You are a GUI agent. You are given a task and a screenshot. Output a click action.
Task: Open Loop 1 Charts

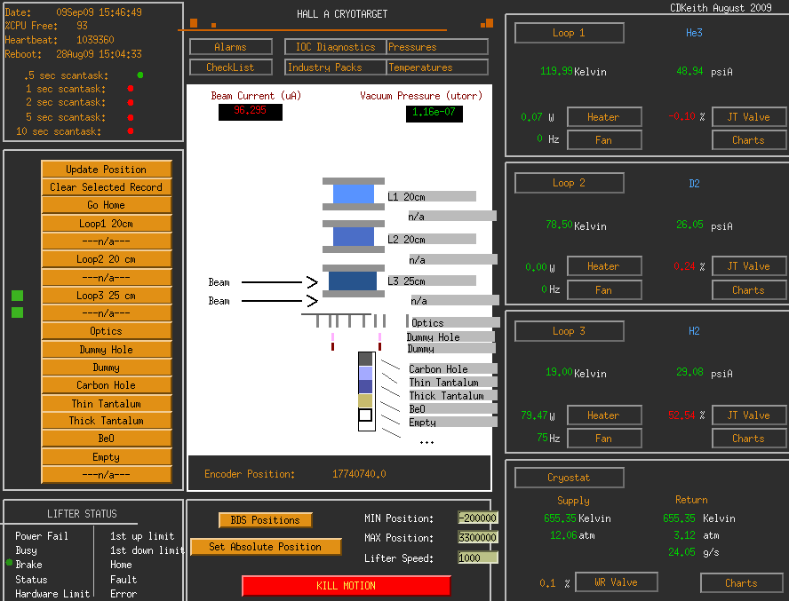[749, 139]
